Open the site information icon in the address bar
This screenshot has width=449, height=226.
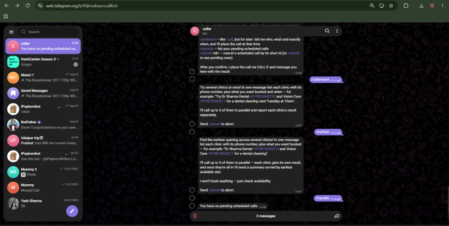(x=40, y=6)
